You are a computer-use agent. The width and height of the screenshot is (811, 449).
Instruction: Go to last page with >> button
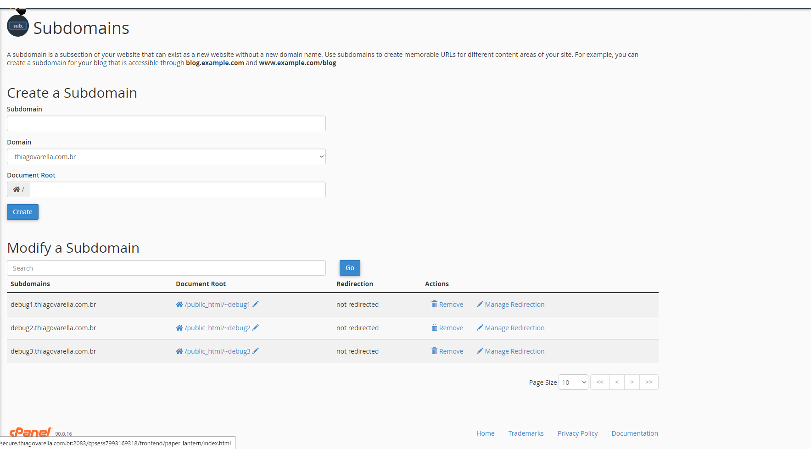(649, 382)
